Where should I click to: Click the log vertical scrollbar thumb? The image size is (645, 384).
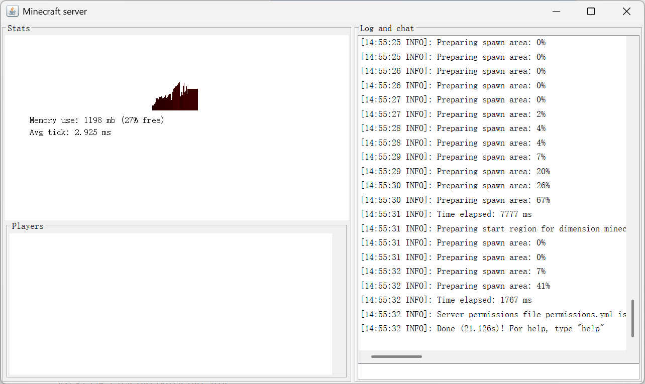632,318
